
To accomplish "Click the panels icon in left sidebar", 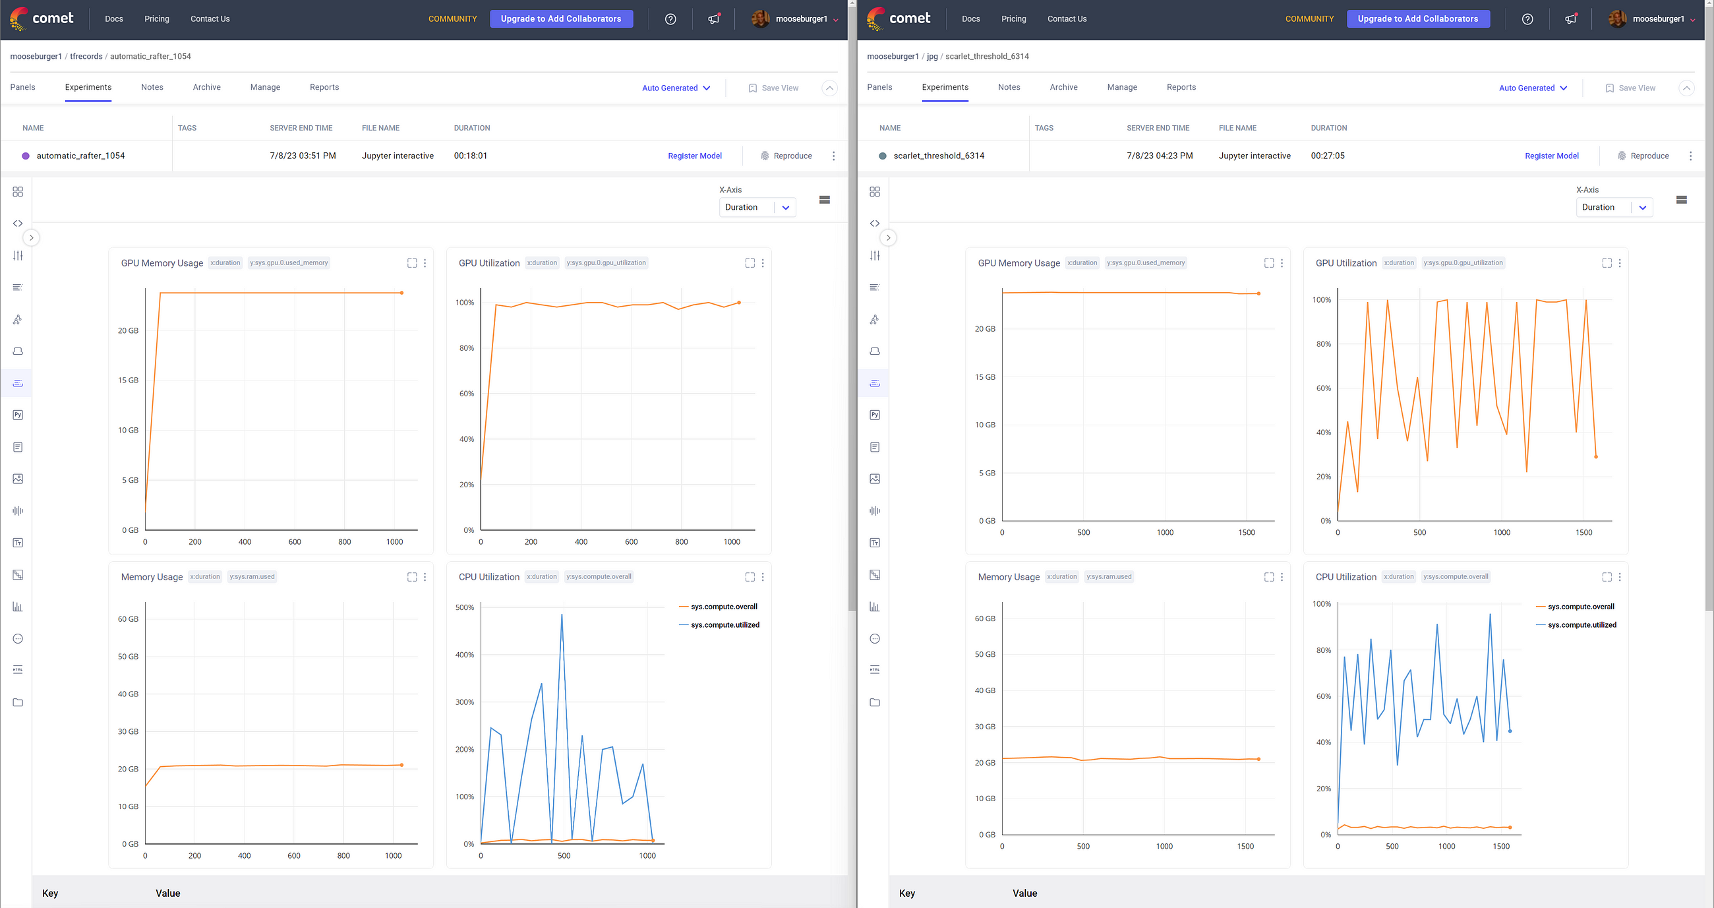I will pyautogui.click(x=18, y=192).
